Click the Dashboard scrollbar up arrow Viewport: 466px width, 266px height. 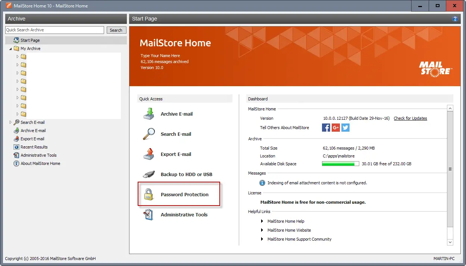[x=450, y=108]
